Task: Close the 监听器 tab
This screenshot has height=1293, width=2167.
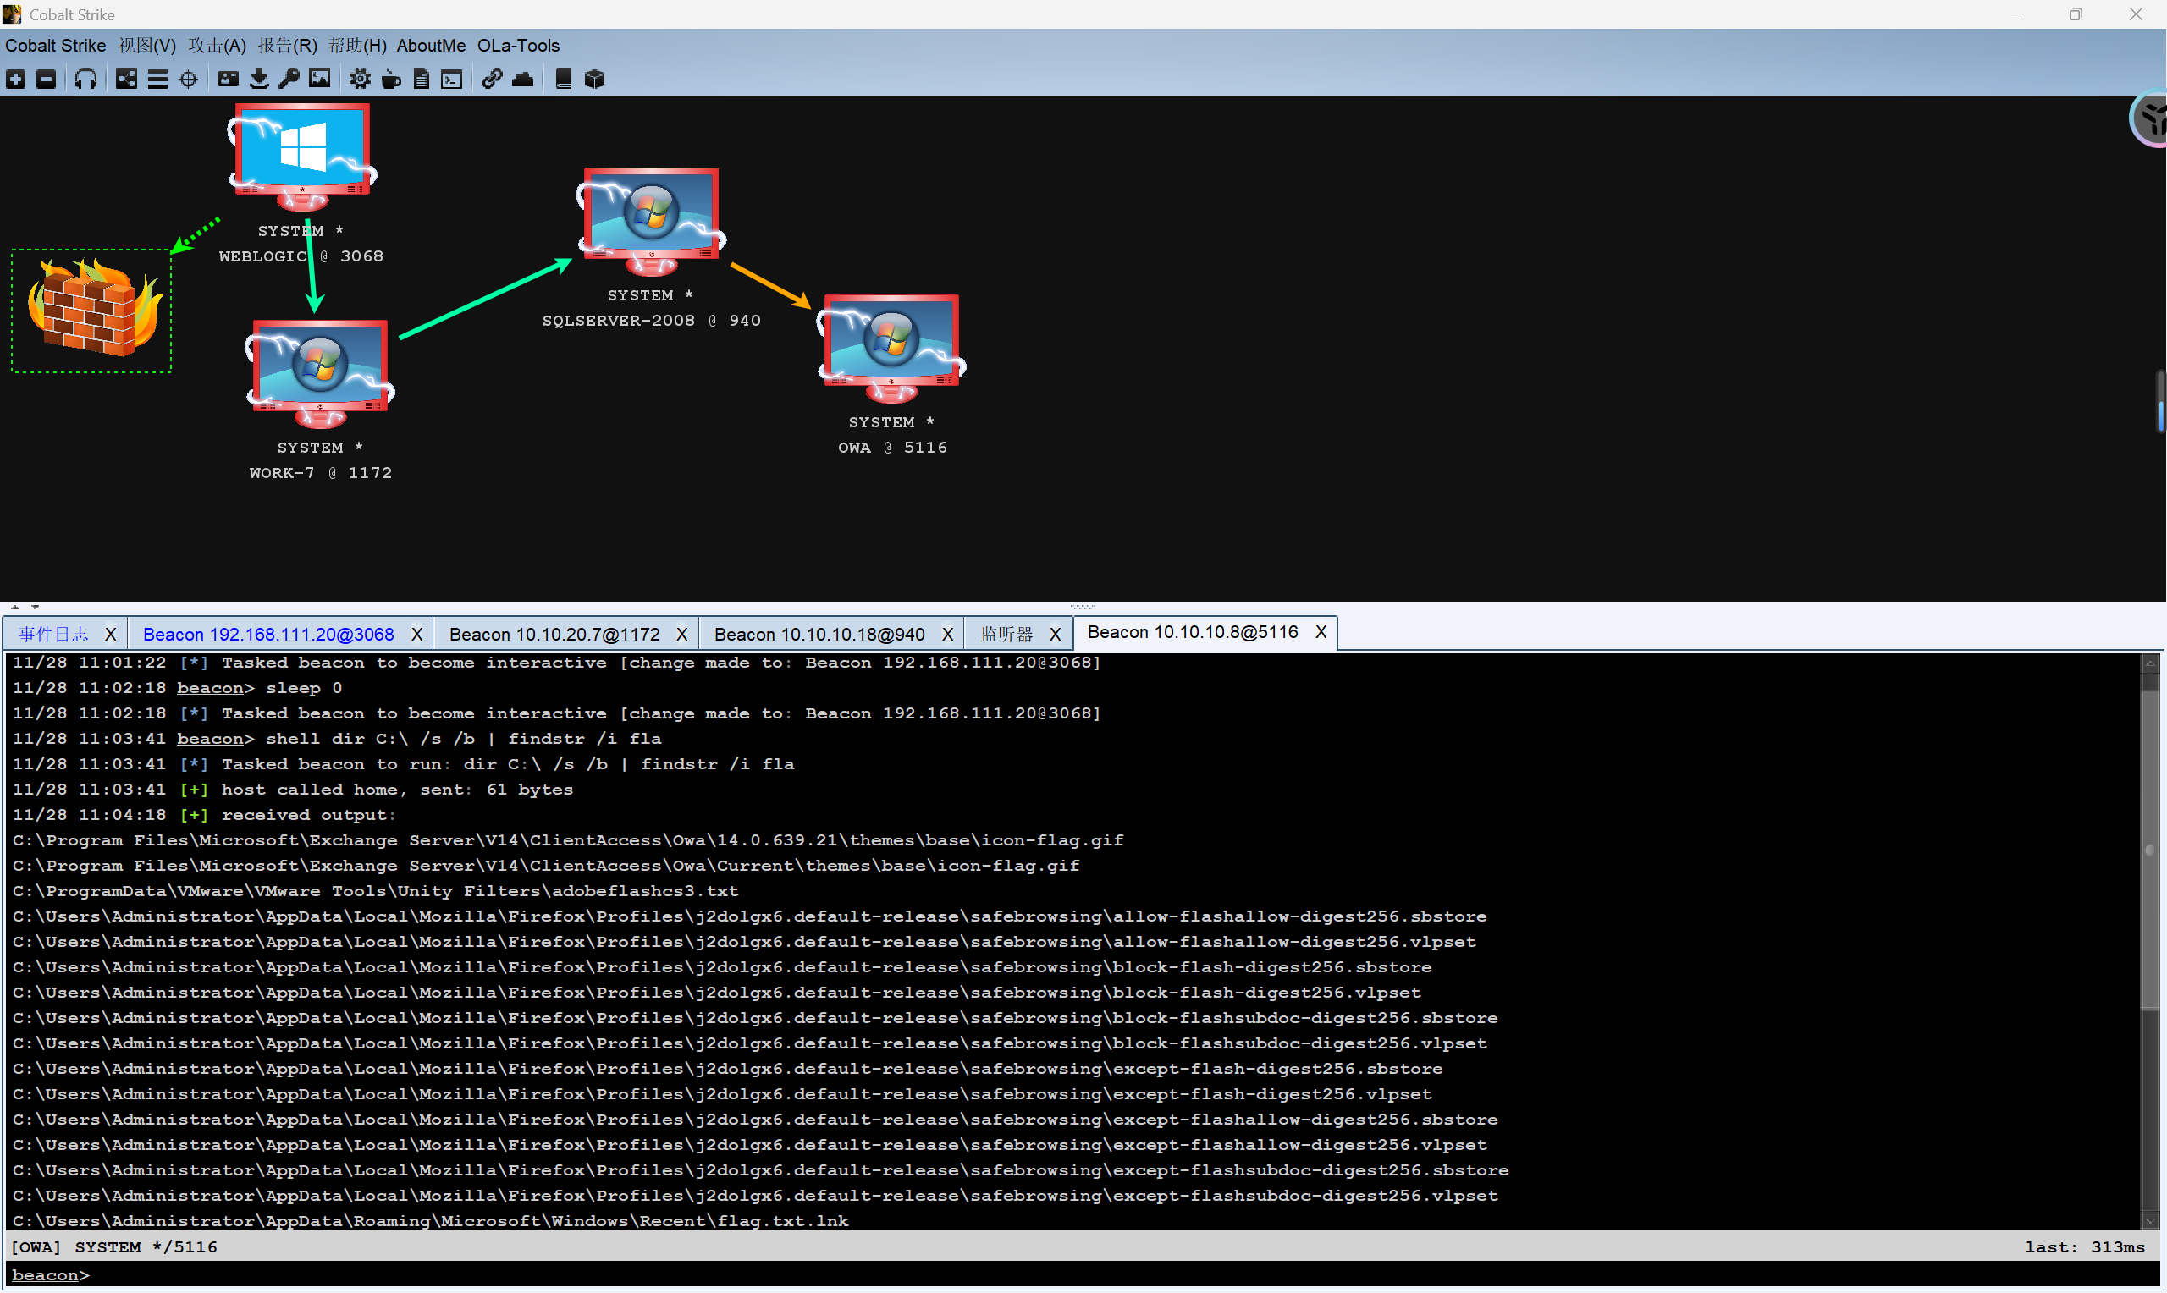Action: pos(1056,635)
